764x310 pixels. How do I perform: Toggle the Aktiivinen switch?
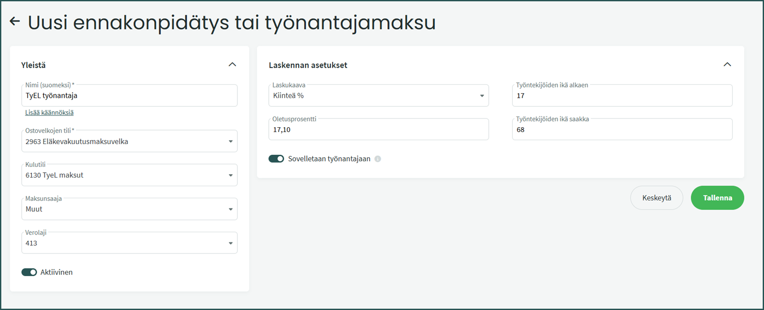29,272
